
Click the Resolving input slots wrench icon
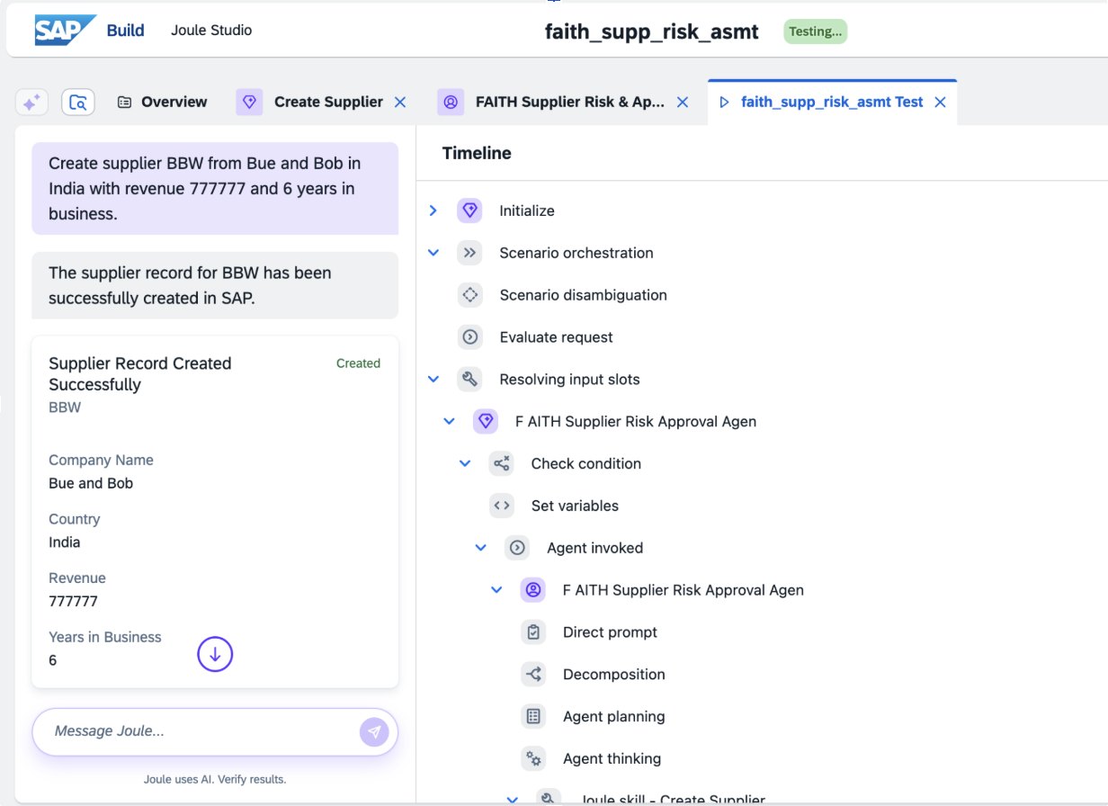[x=469, y=380]
